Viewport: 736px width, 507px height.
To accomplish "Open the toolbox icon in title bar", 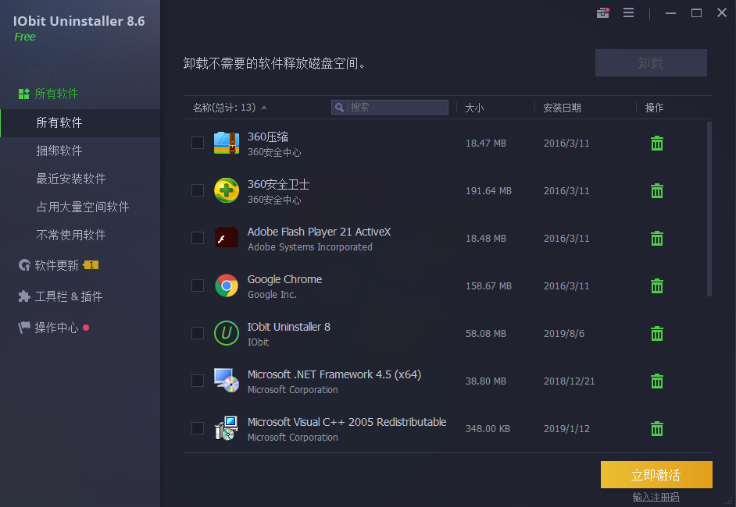I will click(x=602, y=13).
